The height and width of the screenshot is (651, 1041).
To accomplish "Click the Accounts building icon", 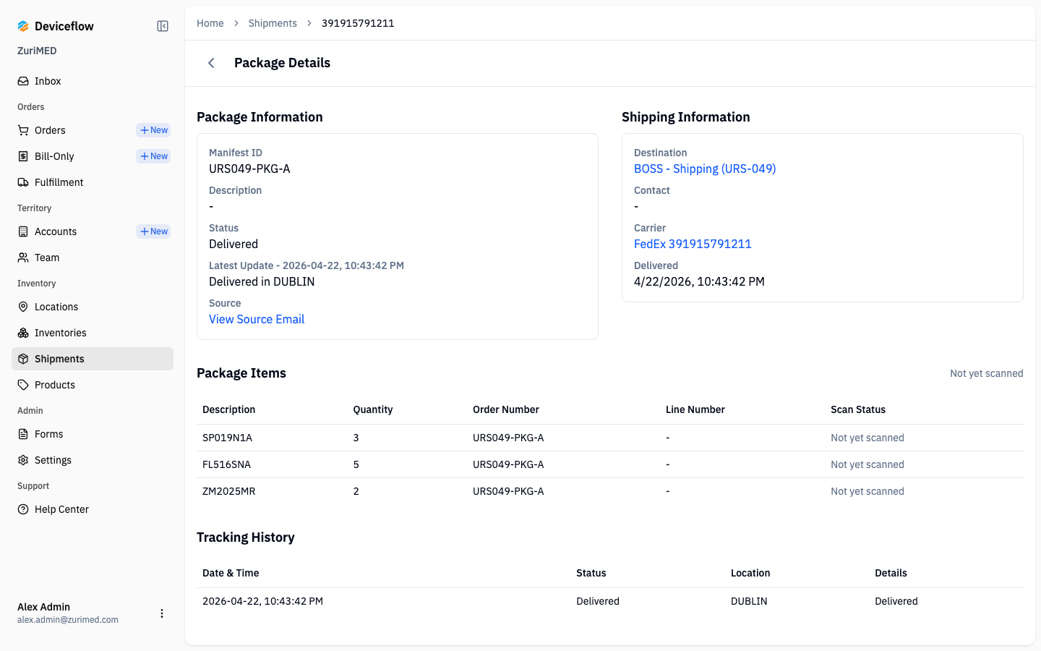I will 23,231.
